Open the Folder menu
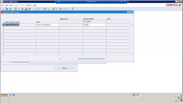Viewport: 183px width, 103px height. coord(17,5)
